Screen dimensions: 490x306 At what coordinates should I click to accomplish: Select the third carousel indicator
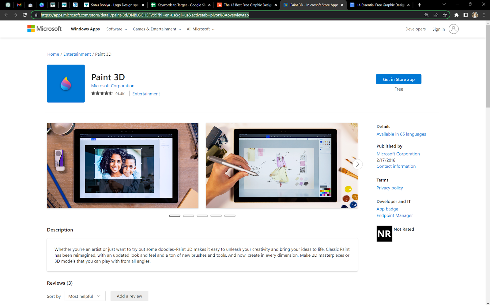pyautogui.click(x=202, y=216)
